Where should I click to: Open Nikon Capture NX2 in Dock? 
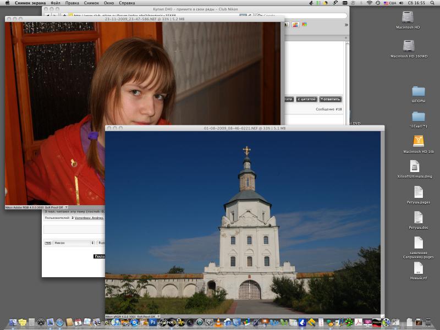tap(171, 322)
